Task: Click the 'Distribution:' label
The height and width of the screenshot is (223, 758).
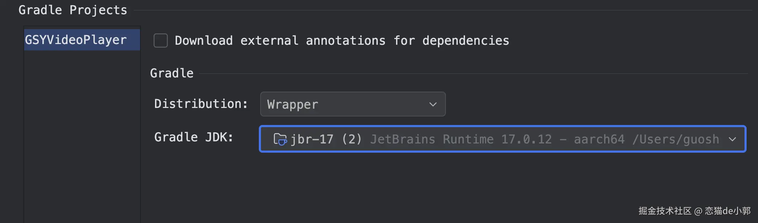Action: pos(201,104)
